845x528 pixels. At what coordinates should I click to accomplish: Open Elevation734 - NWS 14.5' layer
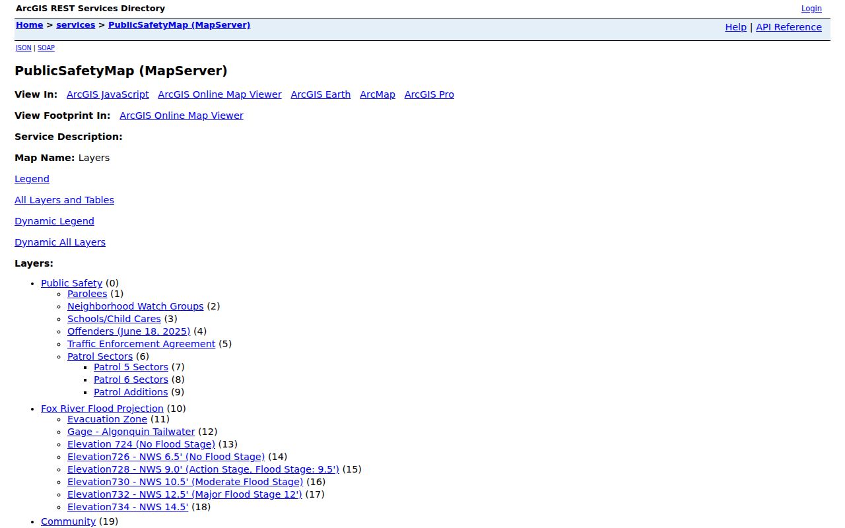coord(127,507)
